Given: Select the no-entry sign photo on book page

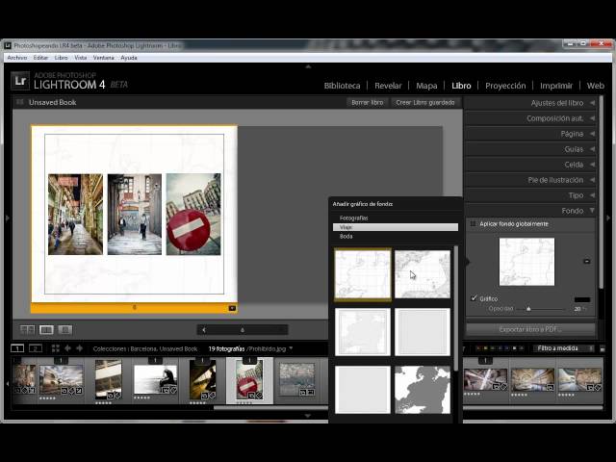Looking at the screenshot, I should click(193, 215).
